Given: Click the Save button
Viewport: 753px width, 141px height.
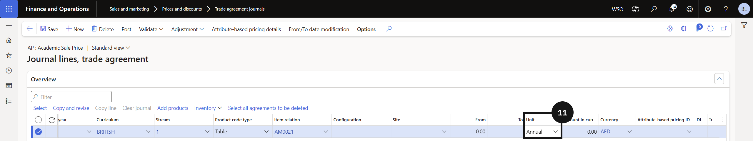Looking at the screenshot, I should [x=49, y=29].
